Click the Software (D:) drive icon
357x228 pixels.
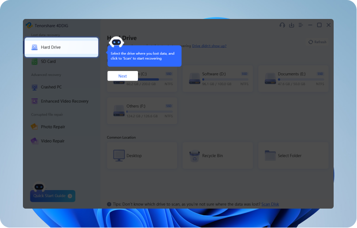[x=194, y=78]
